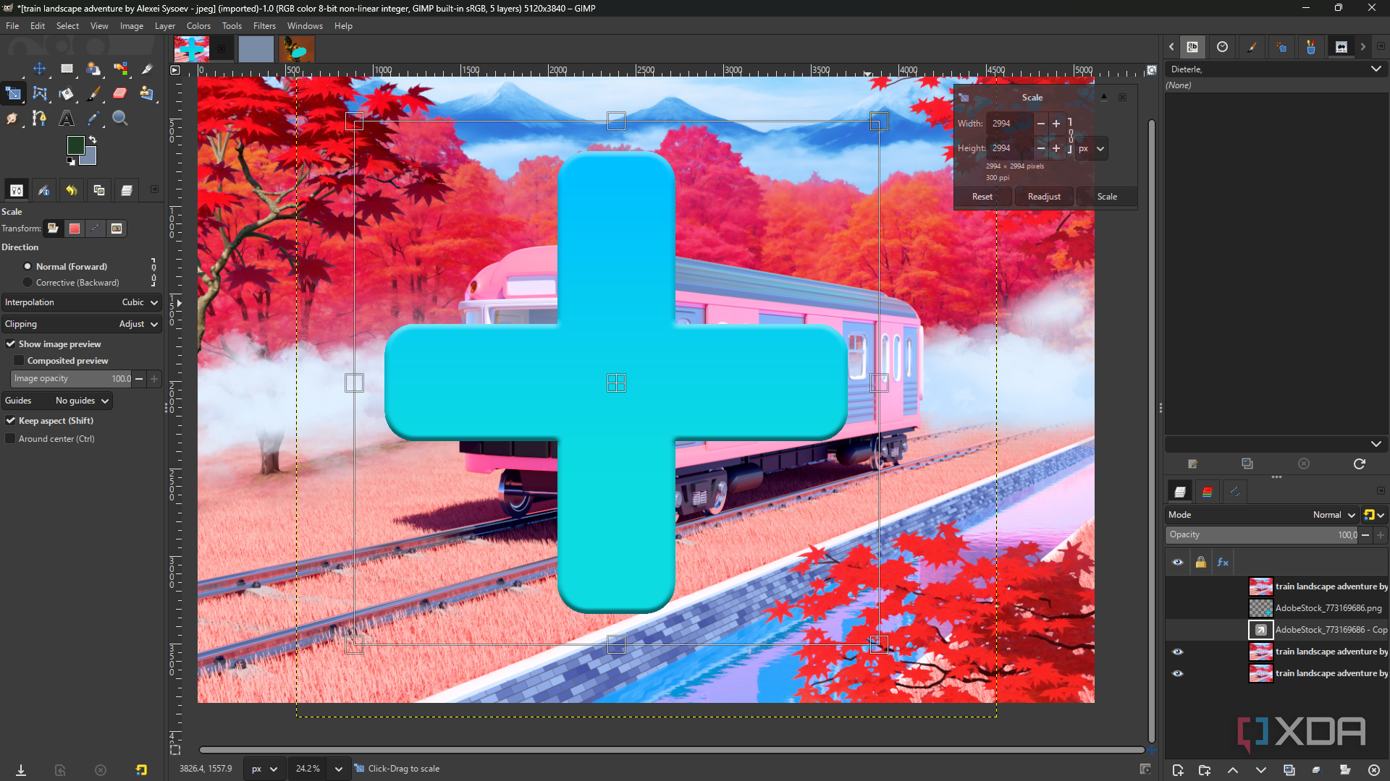The width and height of the screenshot is (1390, 781).
Task: Click the Width input field in the Scale dialog
Action: 1011,124
